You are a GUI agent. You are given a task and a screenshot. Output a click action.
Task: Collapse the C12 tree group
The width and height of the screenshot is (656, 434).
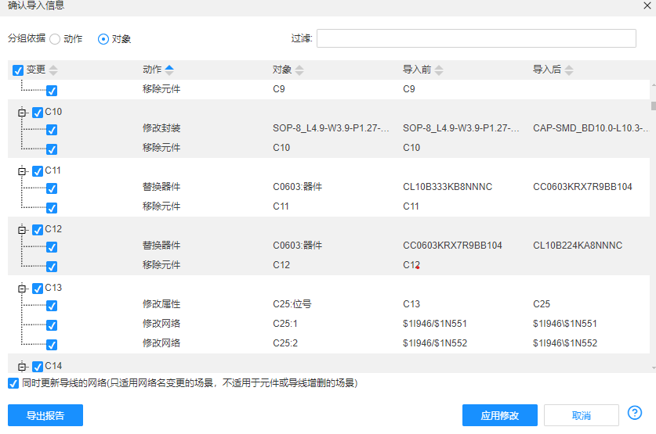[22, 230]
